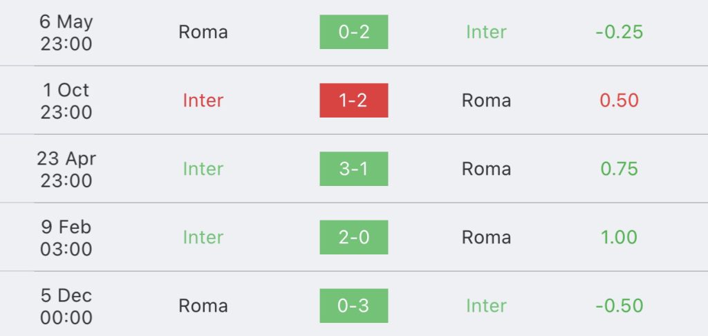The width and height of the screenshot is (708, 336).
Task: Open the 2-0 score badge
Action: [353, 237]
